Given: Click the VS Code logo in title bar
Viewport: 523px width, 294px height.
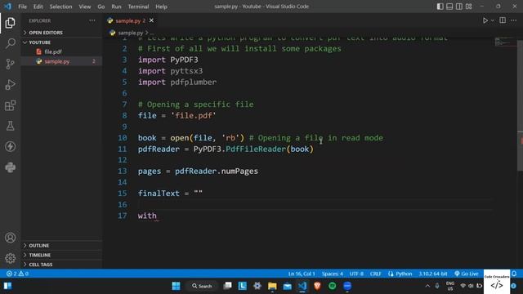Looking at the screenshot, I should tap(7, 7).
